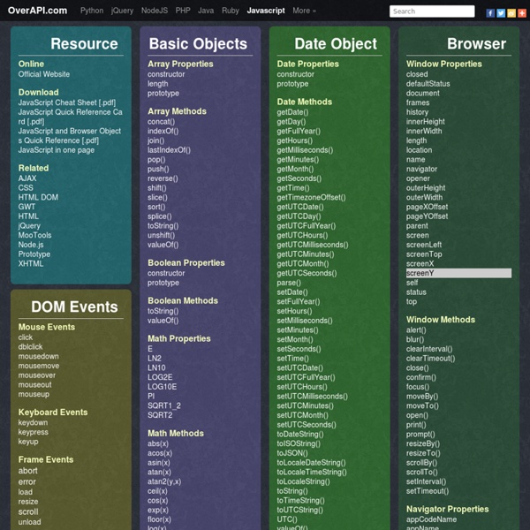
Task: Click getFullYear() date method
Action: pyautogui.click(x=299, y=131)
